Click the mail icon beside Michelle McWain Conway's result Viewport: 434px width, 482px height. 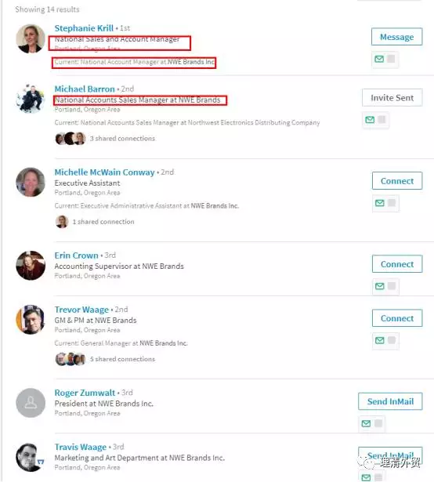tap(380, 203)
